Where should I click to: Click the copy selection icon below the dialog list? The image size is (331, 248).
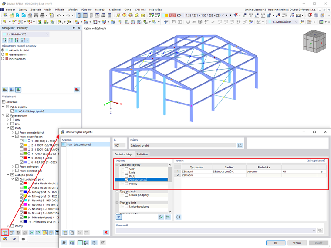pyautogui.click(x=72, y=232)
